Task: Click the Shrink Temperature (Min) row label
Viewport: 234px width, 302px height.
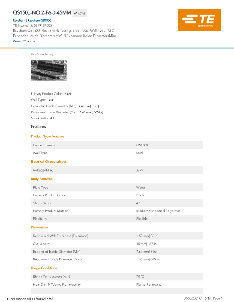Action: 52,277
